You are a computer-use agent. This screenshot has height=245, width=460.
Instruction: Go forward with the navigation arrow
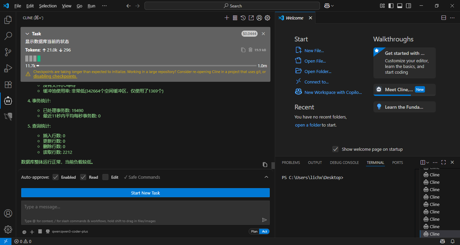[x=137, y=6]
